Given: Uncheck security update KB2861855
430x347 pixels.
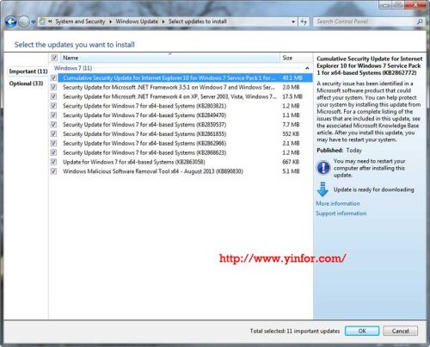Looking at the screenshot, I should point(53,133).
